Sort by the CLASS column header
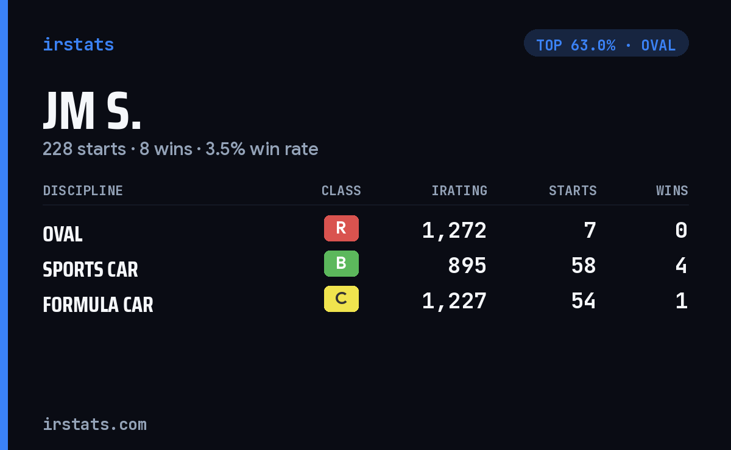 pos(341,190)
